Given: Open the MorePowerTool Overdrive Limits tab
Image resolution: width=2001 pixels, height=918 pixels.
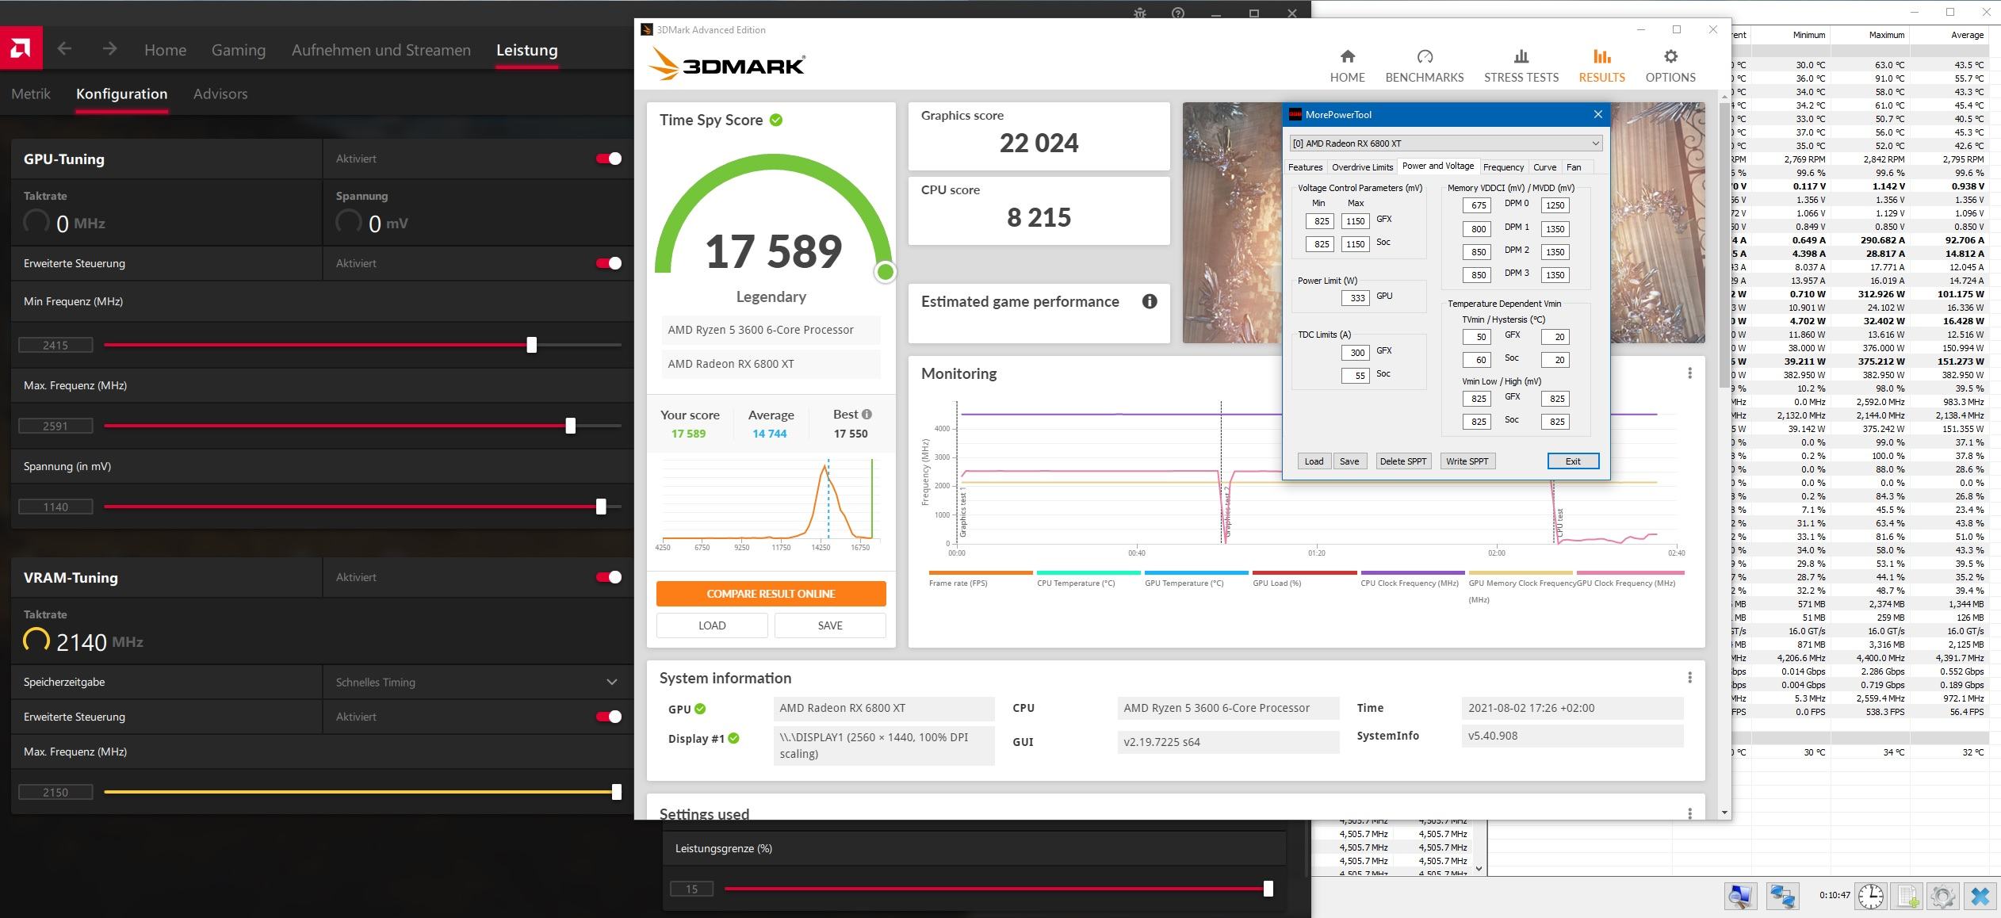Looking at the screenshot, I should coord(1362,167).
